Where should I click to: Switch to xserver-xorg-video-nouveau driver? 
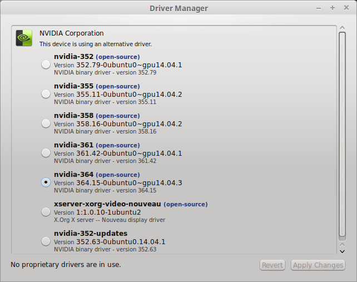46,212
